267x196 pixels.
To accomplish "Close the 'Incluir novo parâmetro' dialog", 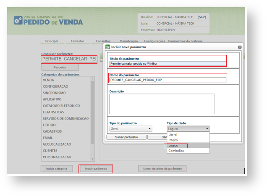I will (x=240, y=47).
